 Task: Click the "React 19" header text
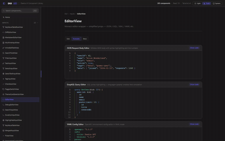point(176,3)
